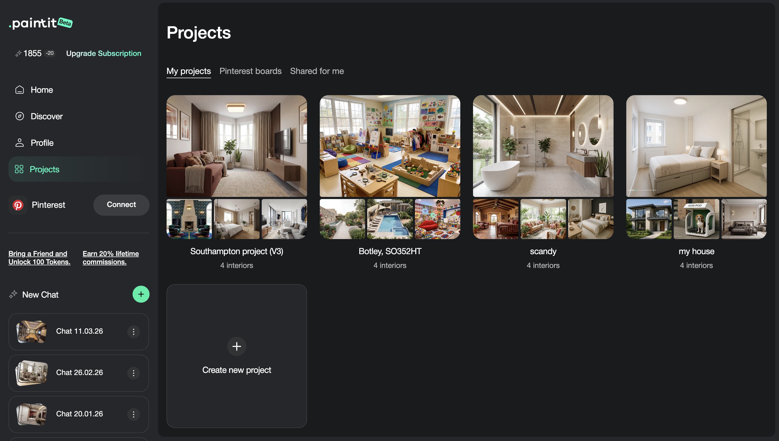Open the Home section in the sidebar
Screen dimensions: 779x441
point(42,90)
